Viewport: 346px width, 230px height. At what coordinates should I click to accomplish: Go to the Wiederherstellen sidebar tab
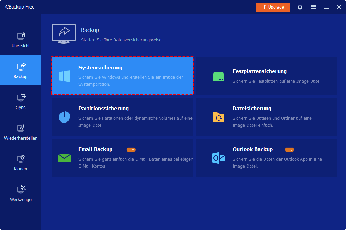(x=21, y=132)
